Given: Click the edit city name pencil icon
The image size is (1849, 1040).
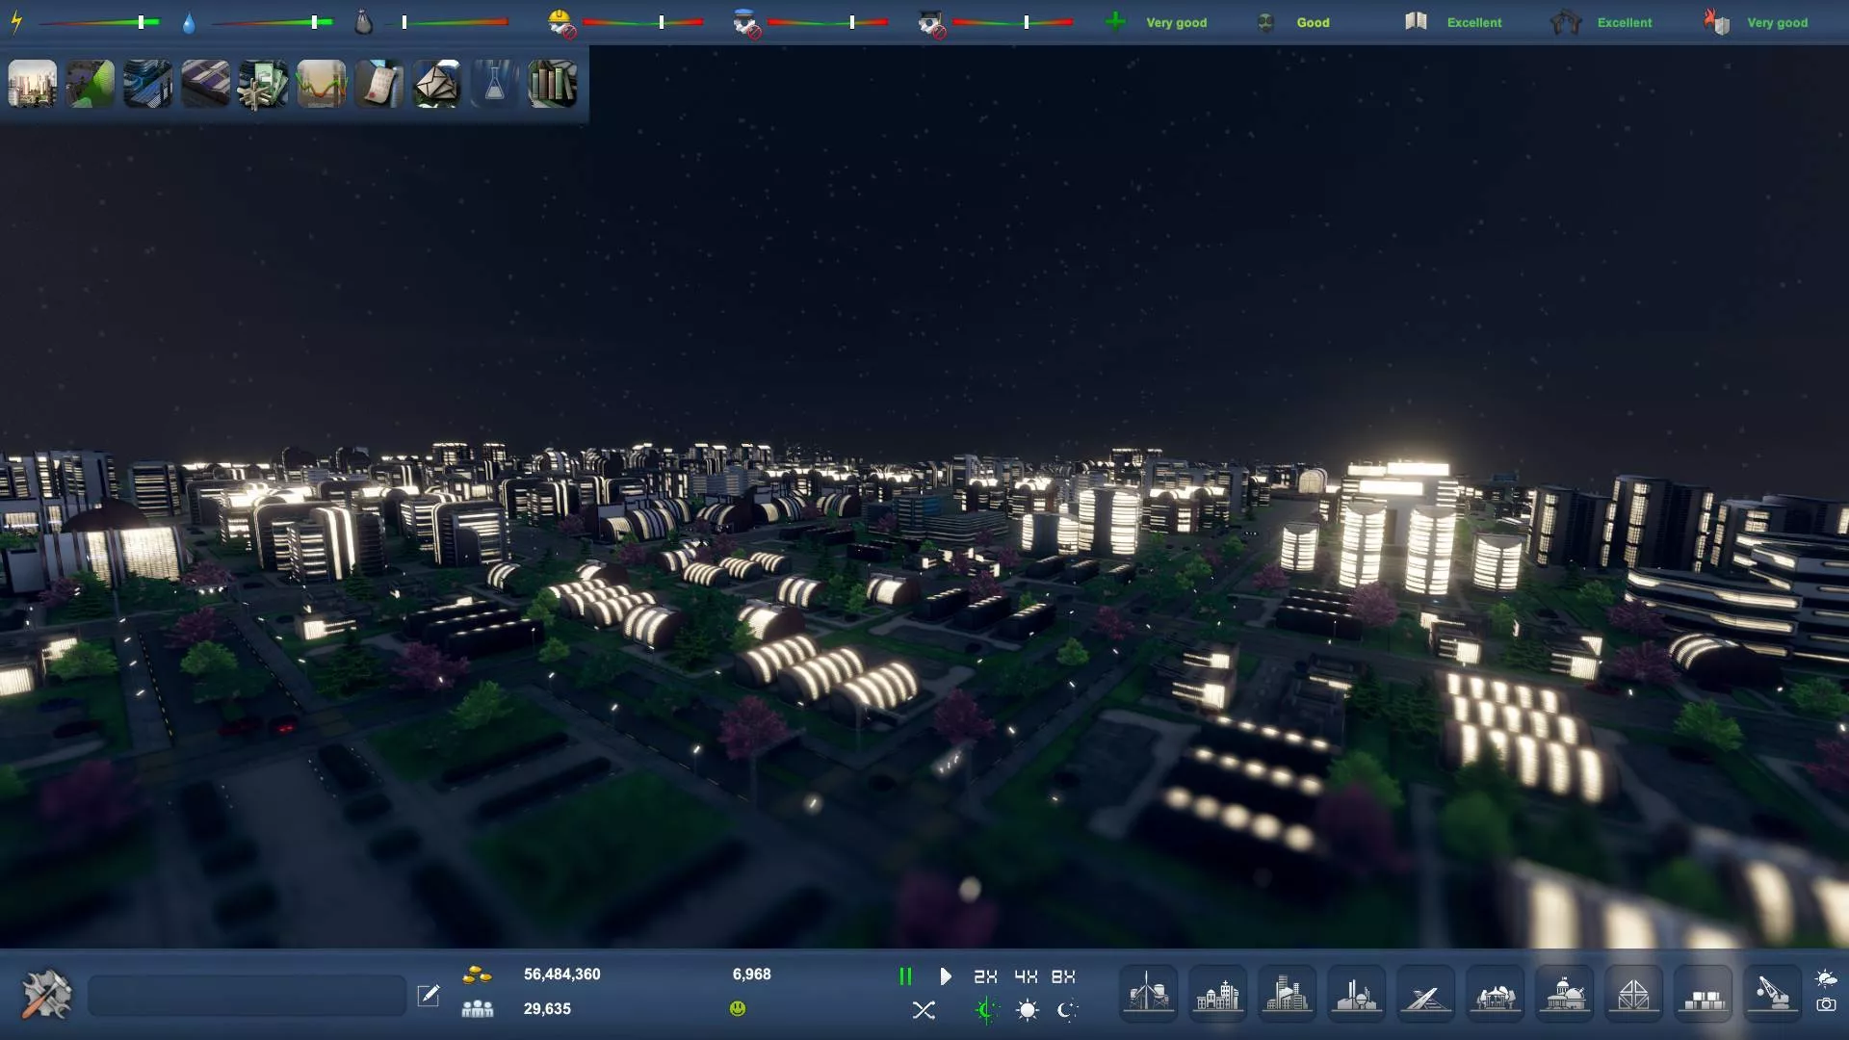Looking at the screenshot, I should pyautogui.click(x=429, y=995).
